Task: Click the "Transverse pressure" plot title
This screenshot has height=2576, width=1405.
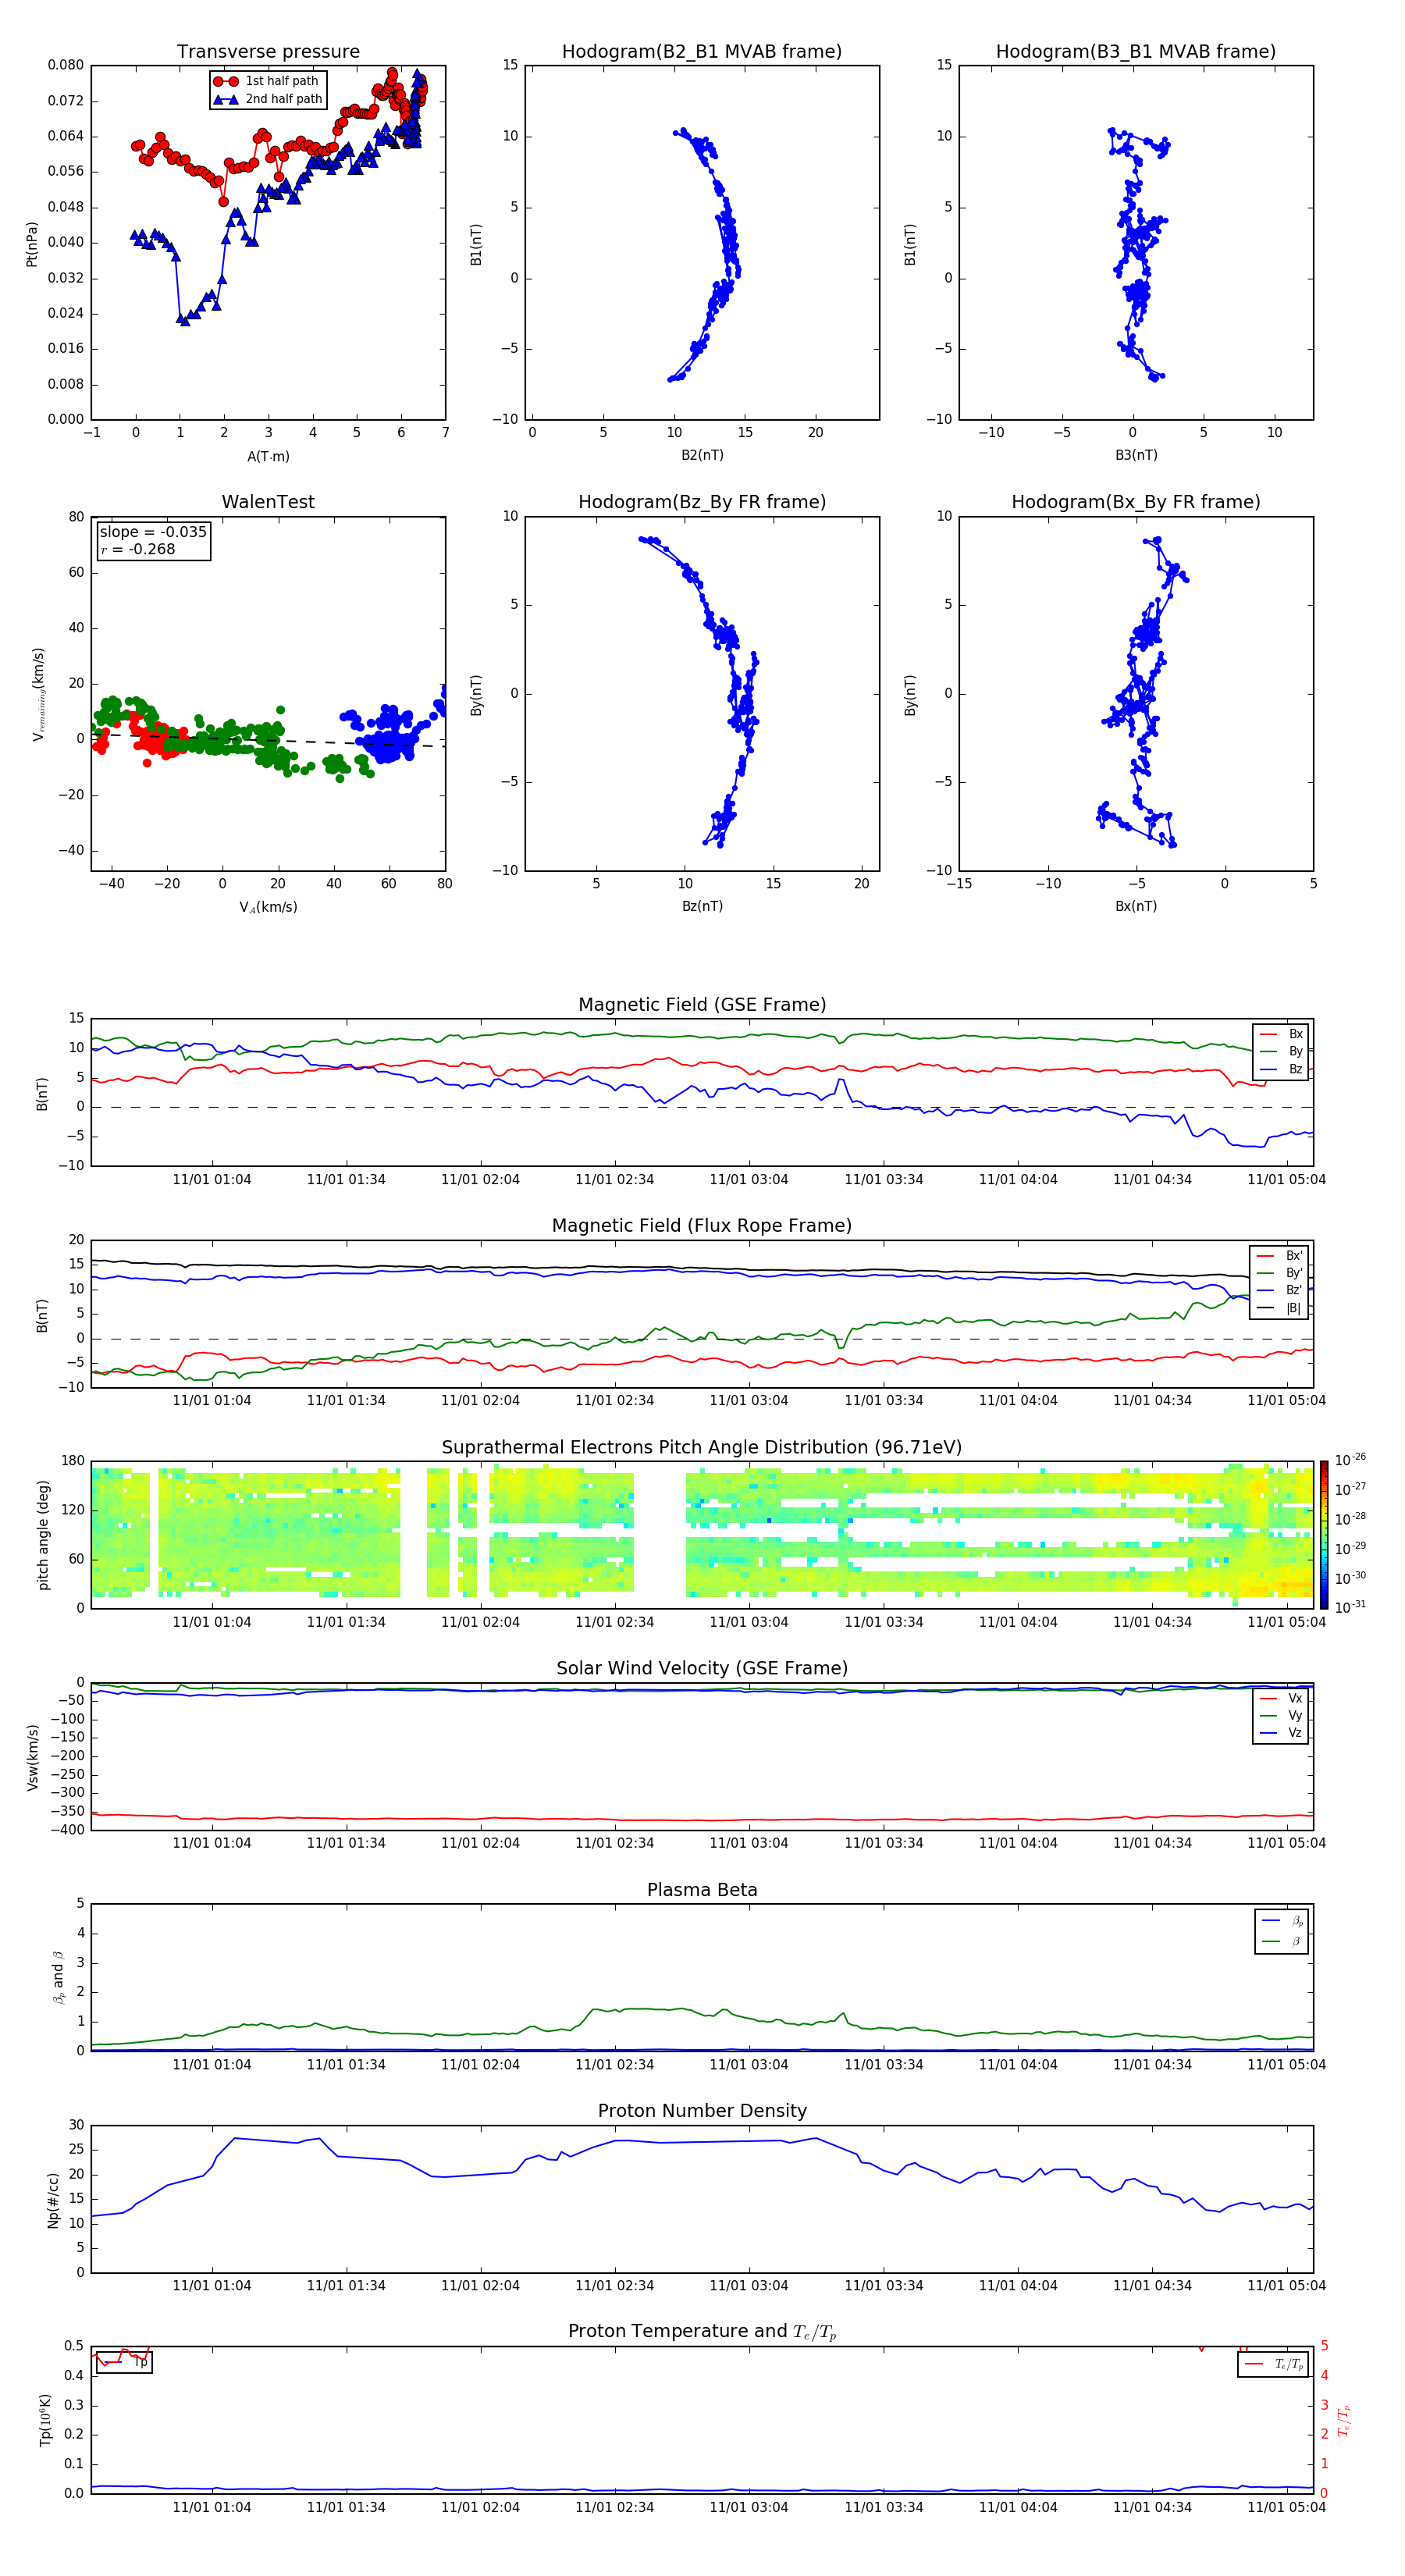Action: coord(268,52)
